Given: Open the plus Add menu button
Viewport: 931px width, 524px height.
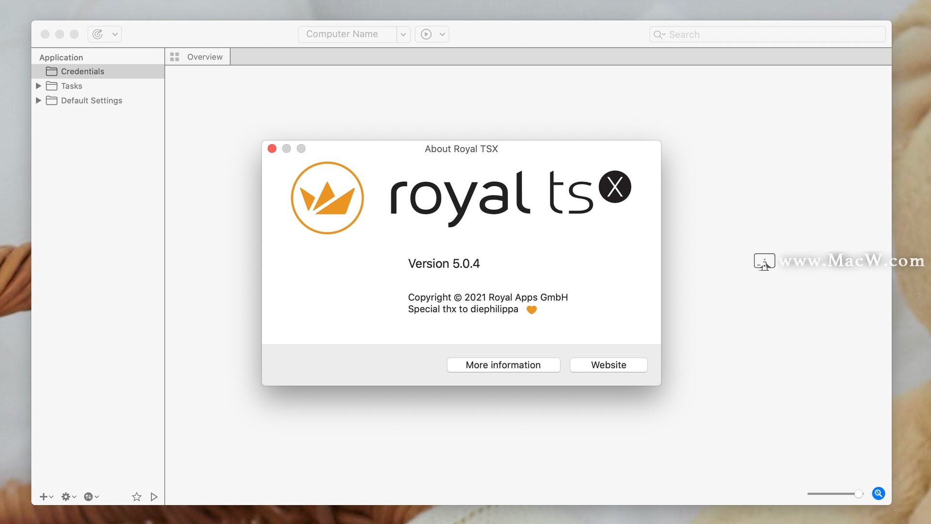Looking at the screenshot, I should (46, 496).
